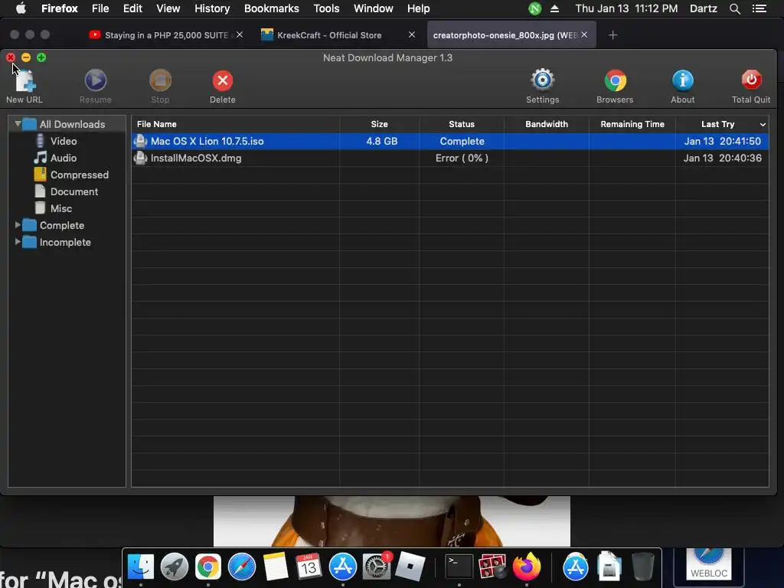Image resolution: width=784 pixels, height=588 pixels.
Task: Select the Document category in sidebar
Action: click(x=74, y=191)
